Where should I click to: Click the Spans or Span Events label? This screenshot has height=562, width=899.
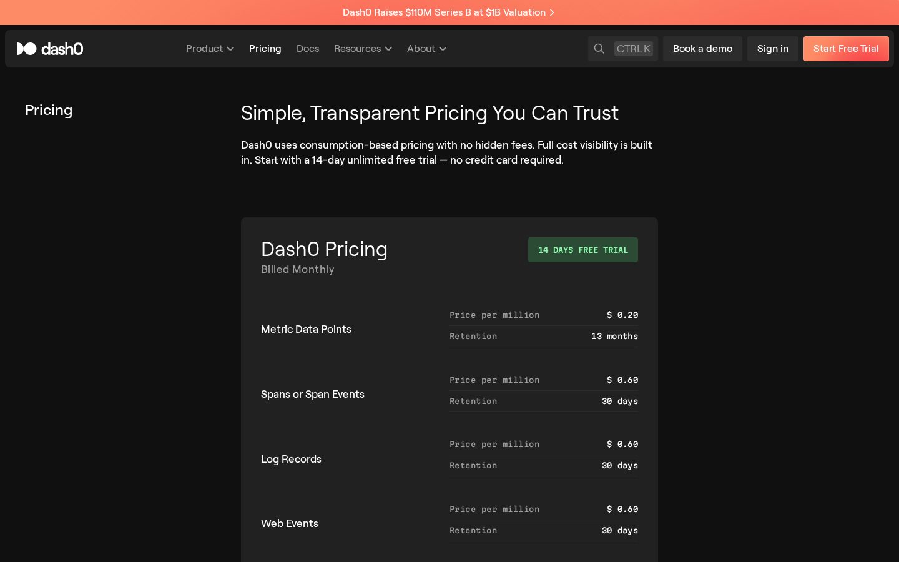[x=313, y=394]
